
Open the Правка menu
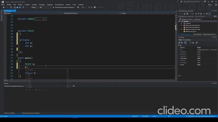[9, 4]
